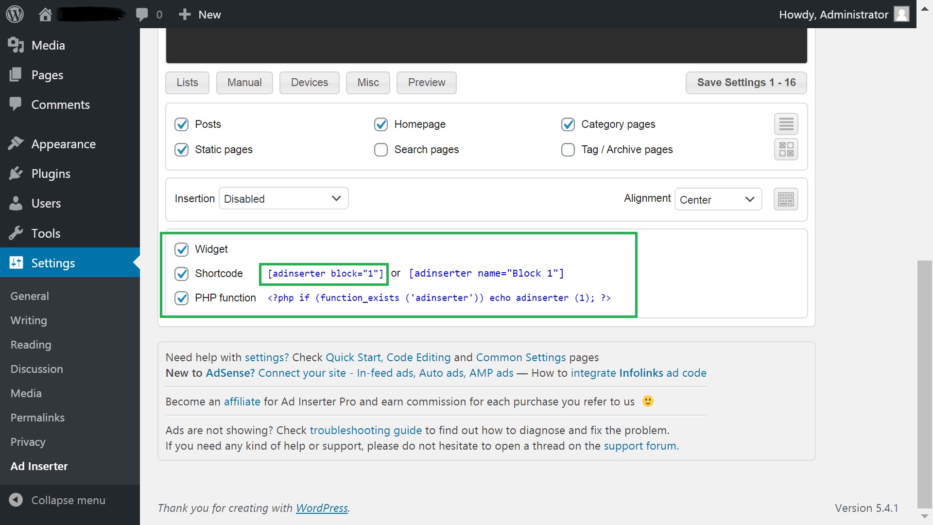Enable the Tag / Archive pages checkbox

[568, 150]
